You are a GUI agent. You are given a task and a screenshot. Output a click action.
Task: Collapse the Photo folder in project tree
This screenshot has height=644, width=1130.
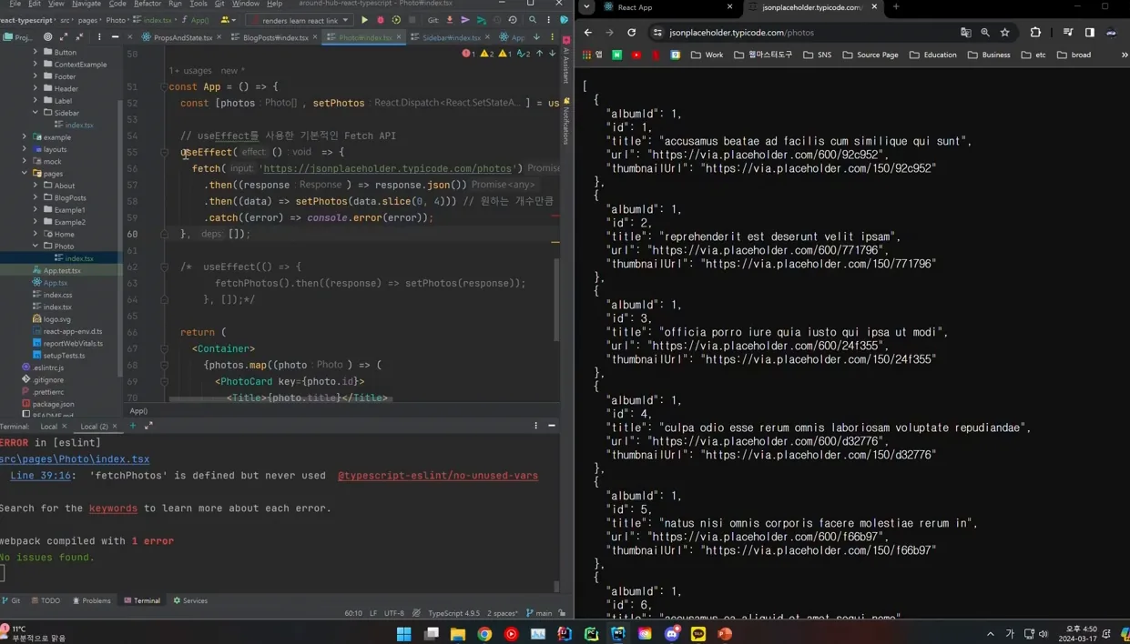pyautogui.click(x=36, y=246)
